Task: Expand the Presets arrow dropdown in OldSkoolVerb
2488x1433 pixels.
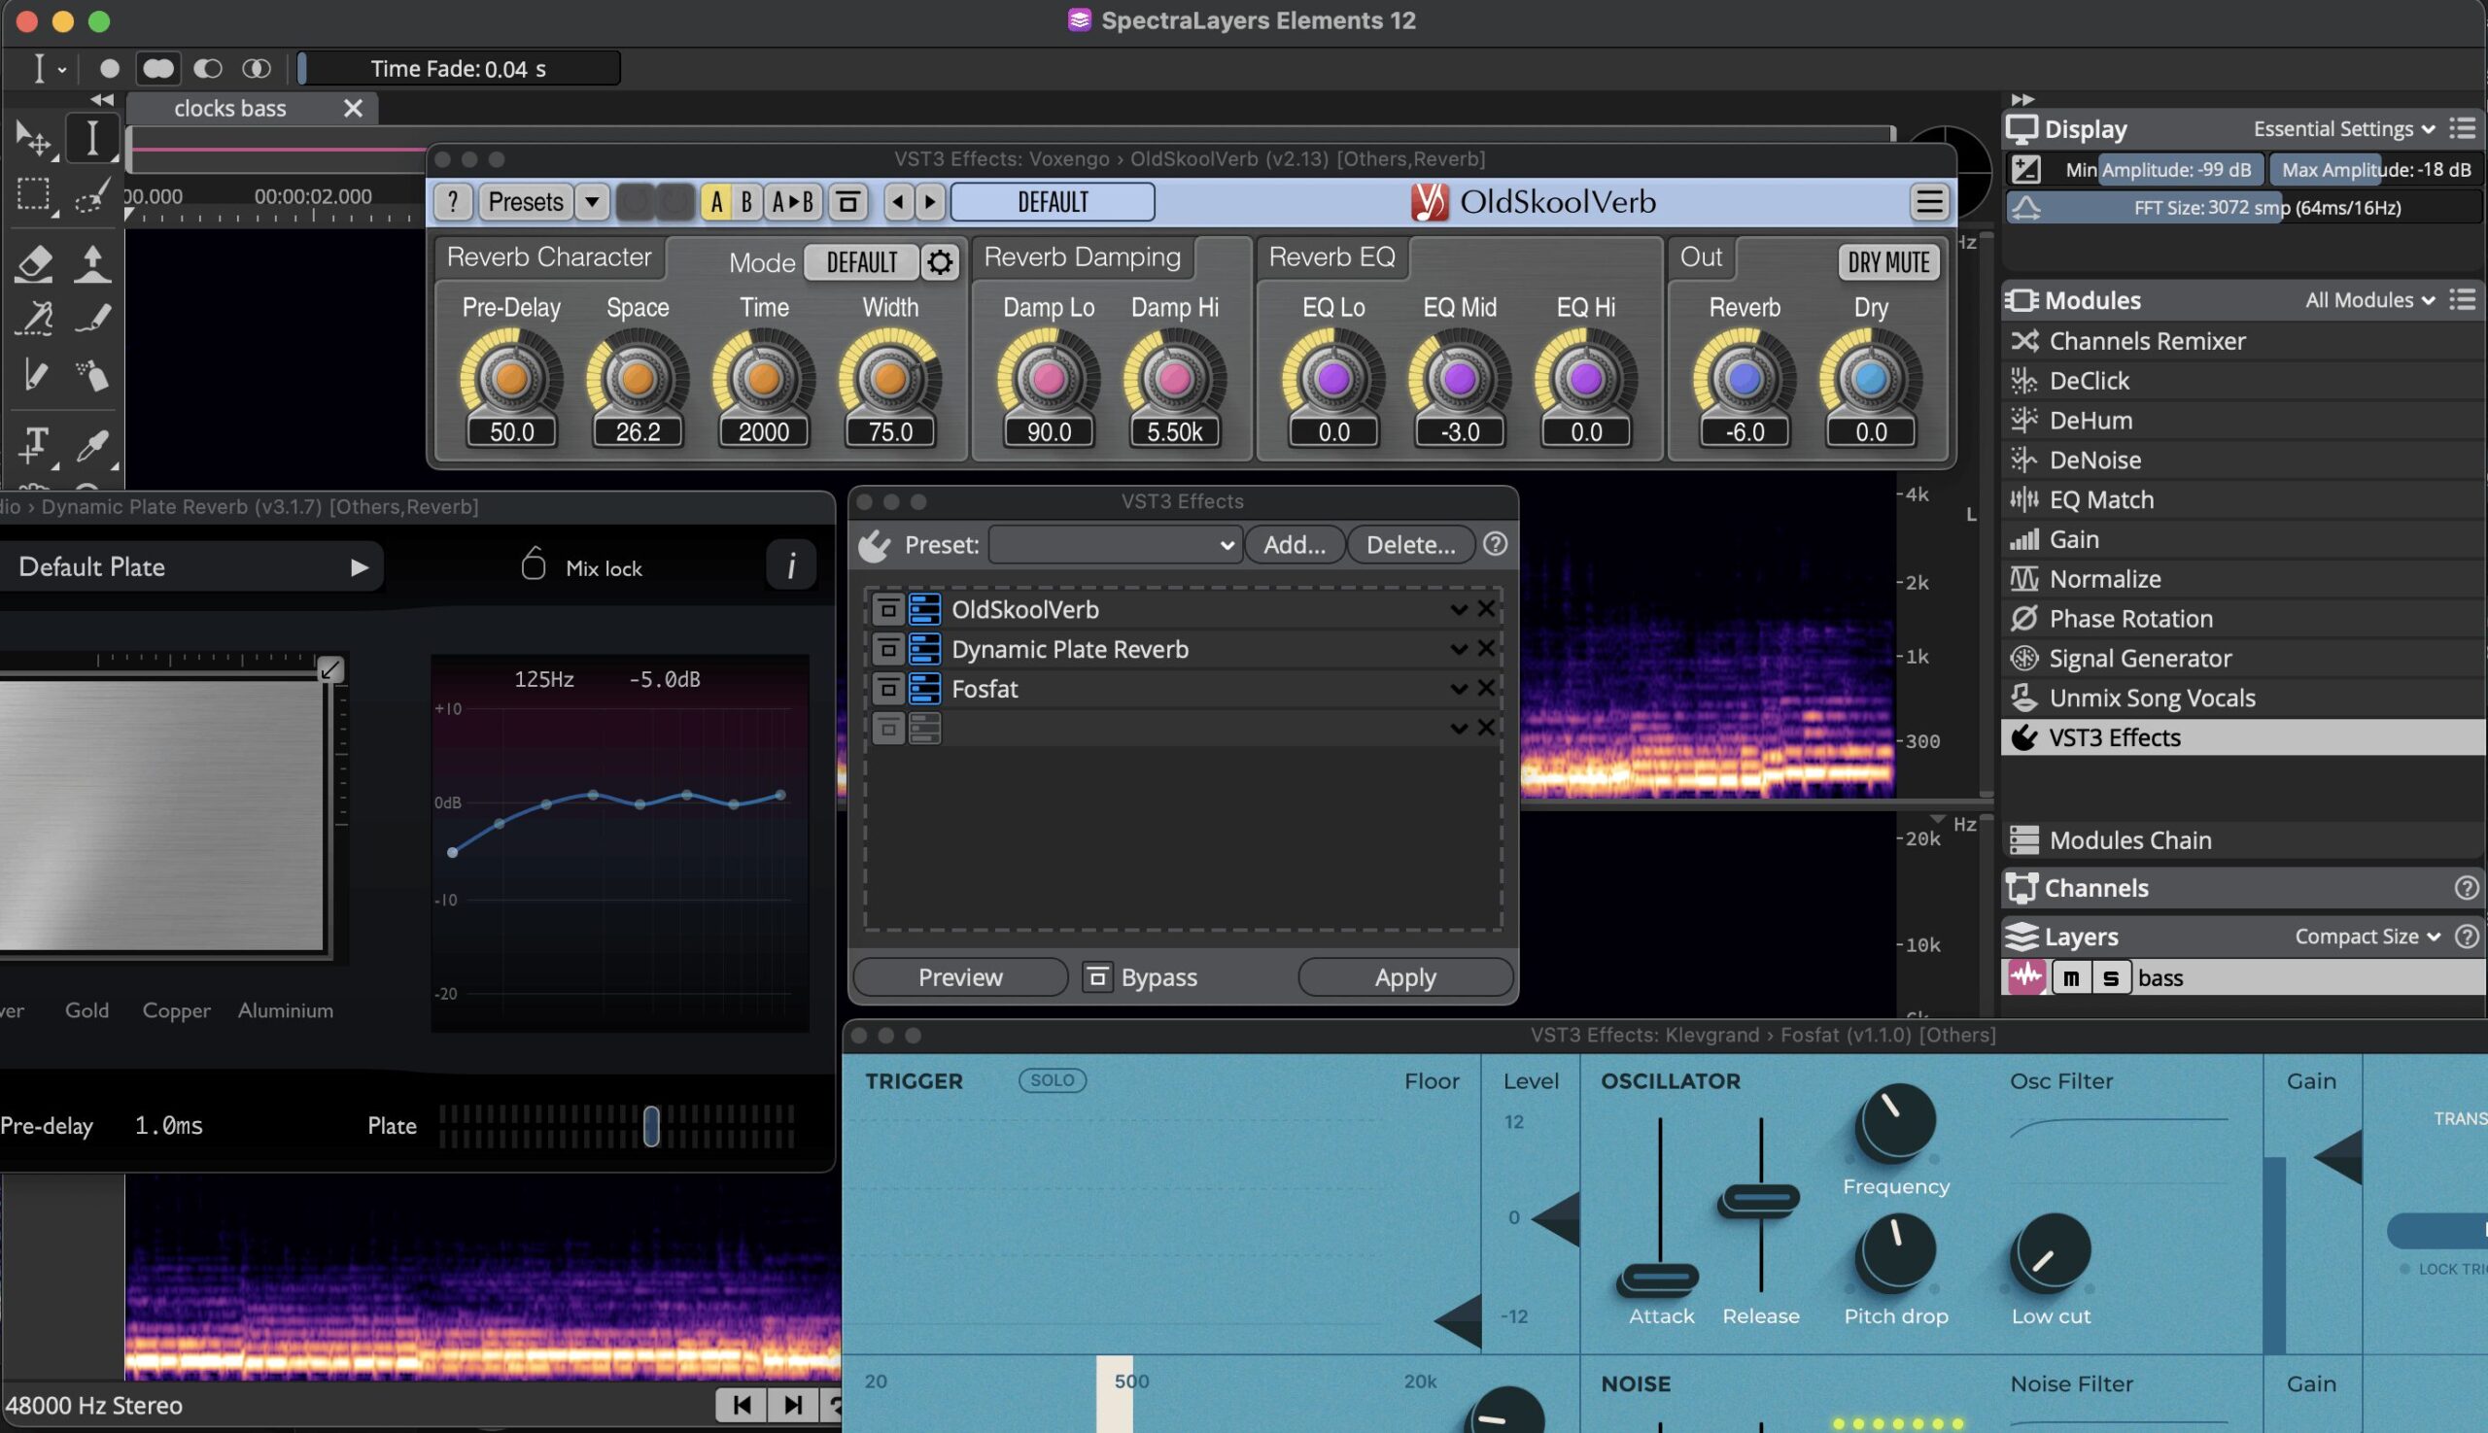Action: click(x=592, y=202)
